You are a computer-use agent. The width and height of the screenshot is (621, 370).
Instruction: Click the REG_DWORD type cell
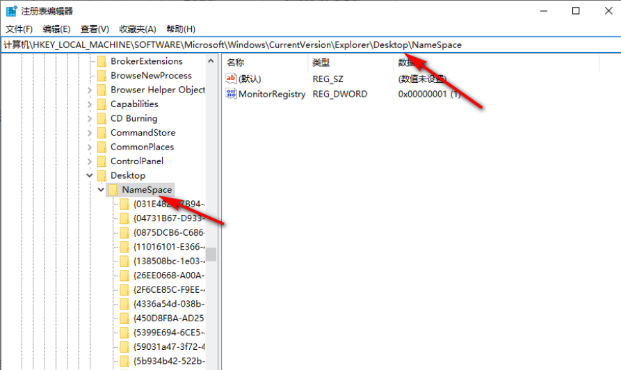point(340,94)
